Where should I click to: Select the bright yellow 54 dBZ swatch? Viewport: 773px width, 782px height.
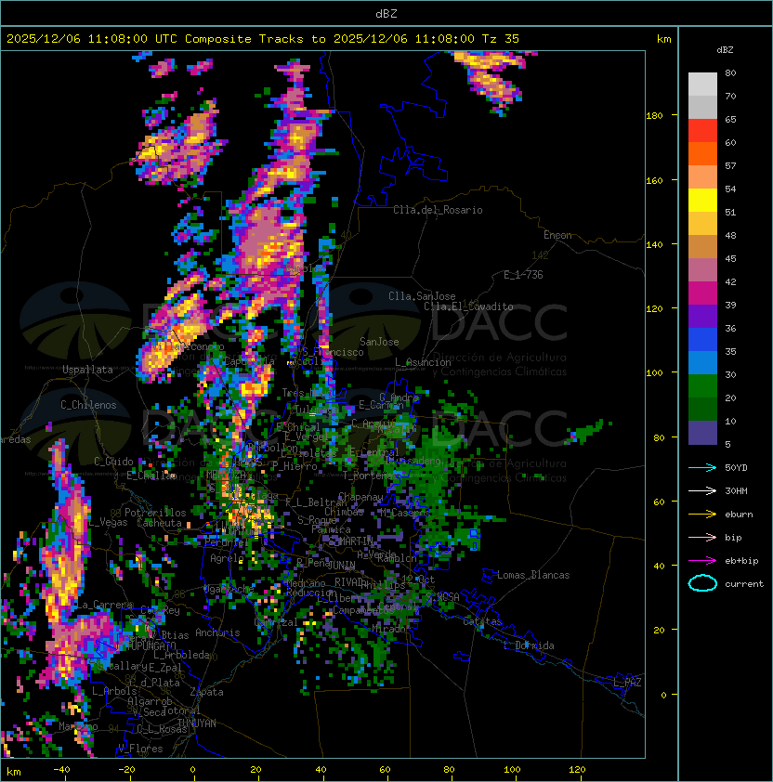click(702, 200)
